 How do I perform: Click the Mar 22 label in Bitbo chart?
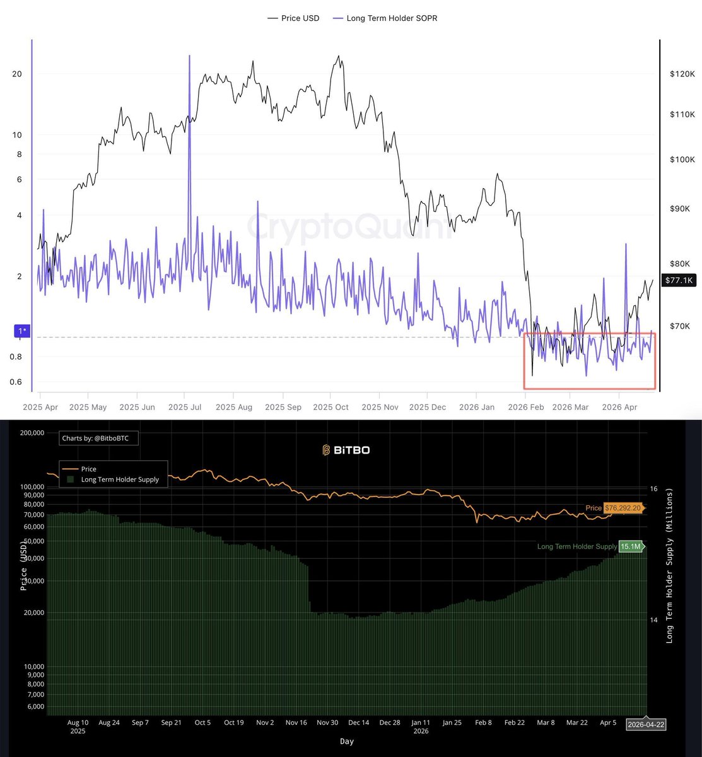(576, 723)
